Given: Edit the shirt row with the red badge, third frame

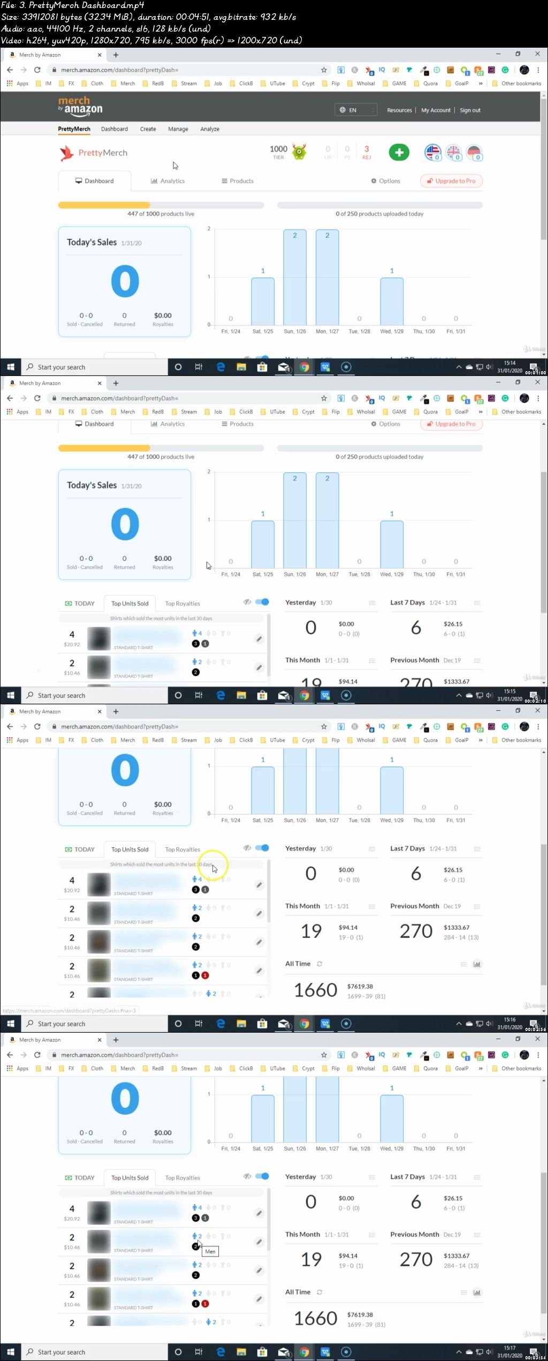Looking at the screenshot, I should click(x=259, y=971).
